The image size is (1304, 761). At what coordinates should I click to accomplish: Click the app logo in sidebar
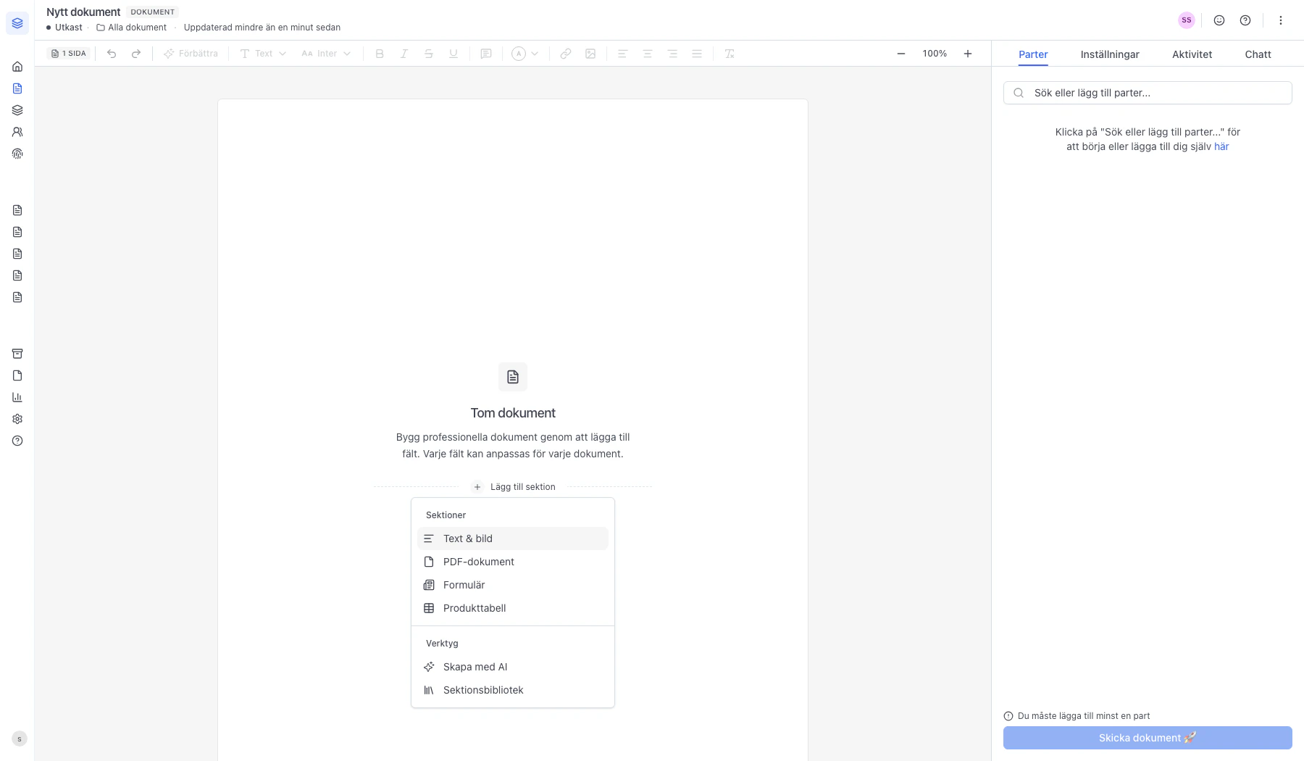click(x=17, y=23)
